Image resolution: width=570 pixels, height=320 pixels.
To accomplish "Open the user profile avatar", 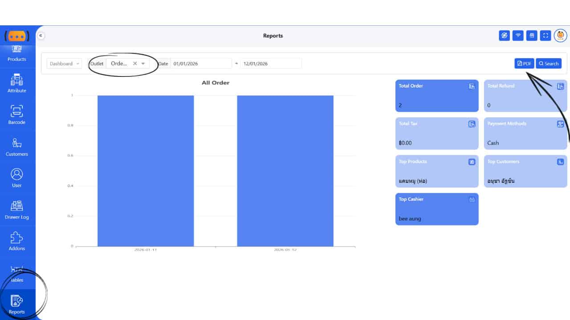I will tap(560, 36).
